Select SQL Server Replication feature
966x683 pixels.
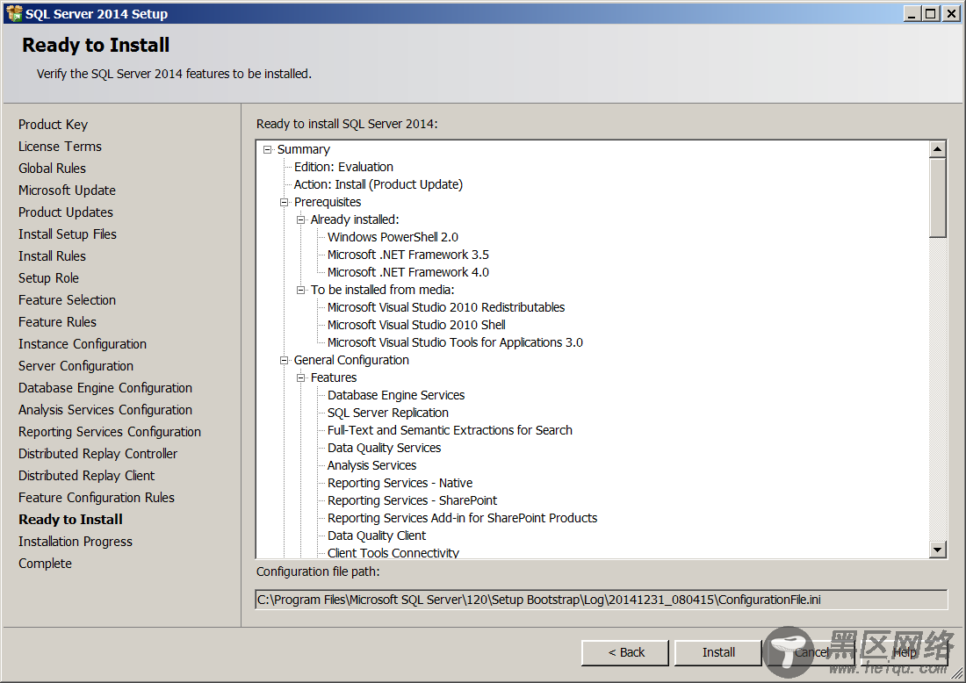click(x=387, y=413)
